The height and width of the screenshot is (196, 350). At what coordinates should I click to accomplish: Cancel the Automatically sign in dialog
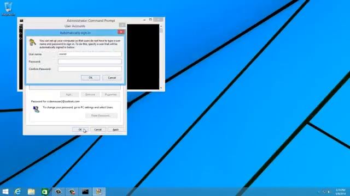pos(112,78)
